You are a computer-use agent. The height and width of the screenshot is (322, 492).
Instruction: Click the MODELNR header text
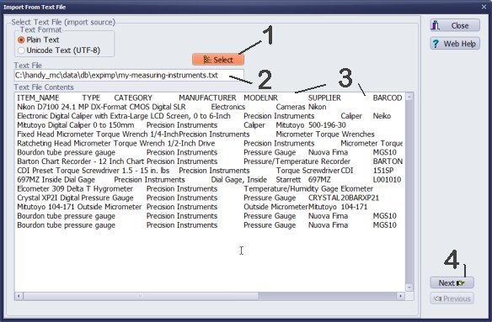(x=261, y=98)
